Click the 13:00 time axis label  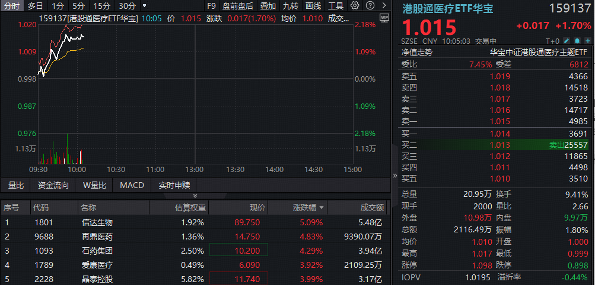tap(195, 169)
